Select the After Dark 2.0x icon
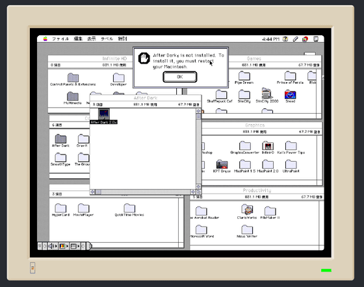Screen dimensions: 364x287 pos(104,116)
